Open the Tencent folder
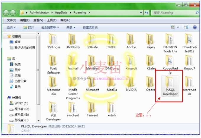 pyautogui.click(x=92, y=109)
